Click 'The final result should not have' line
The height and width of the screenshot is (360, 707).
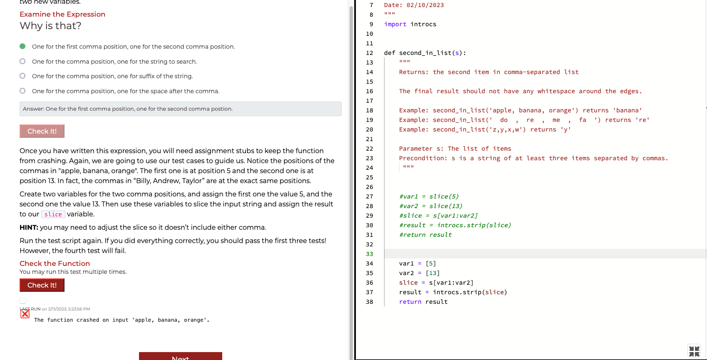click(x=520, y=91)
